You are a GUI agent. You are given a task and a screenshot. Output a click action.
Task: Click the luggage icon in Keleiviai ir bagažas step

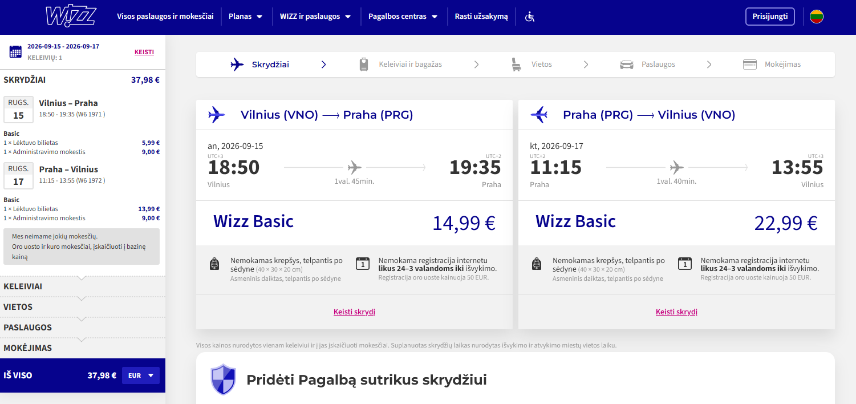(364, 64)
